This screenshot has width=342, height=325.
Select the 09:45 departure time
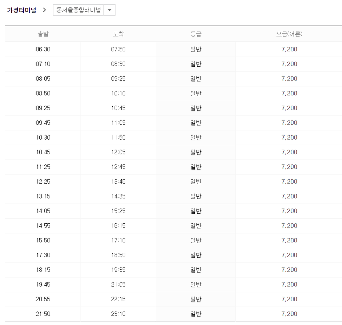pyautogui.click(x=43, y=123)
